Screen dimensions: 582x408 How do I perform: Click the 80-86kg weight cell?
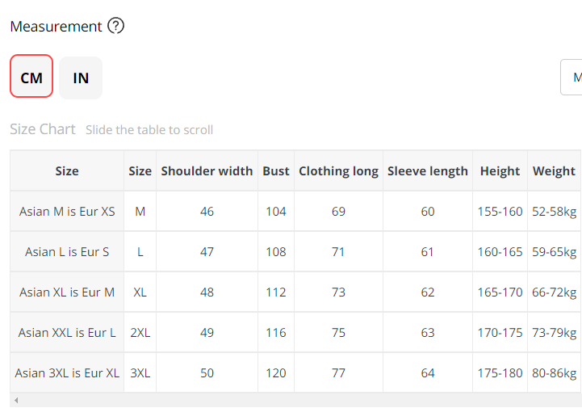[554, 372]
